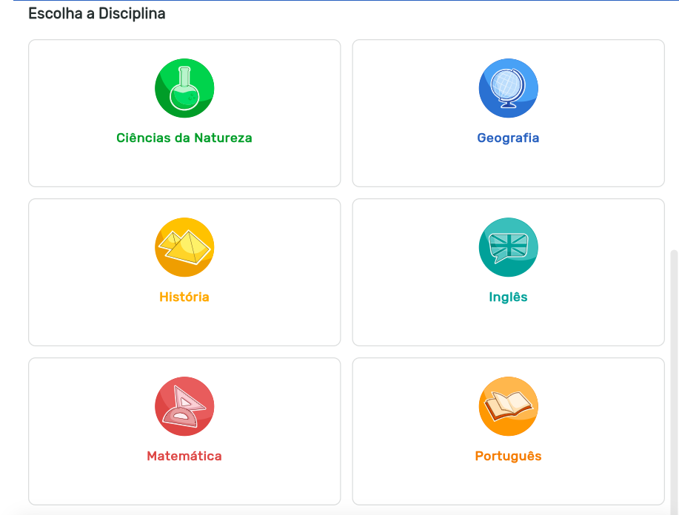Click the Inglês text label
The height and width of the screenshot is (515, 679).
(x=508, y=297)
